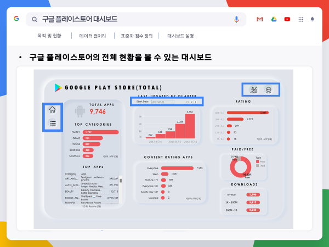Screen dimensions: 329x247
Task: Click the DOWNLOADS heading
Action: click(x=245, y=184)
